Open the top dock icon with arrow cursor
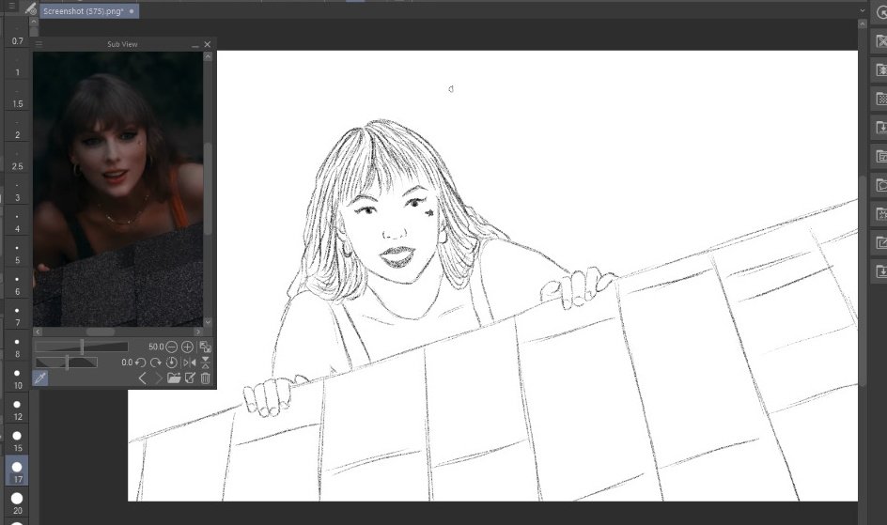887x525 pixels. pos(880,12)
